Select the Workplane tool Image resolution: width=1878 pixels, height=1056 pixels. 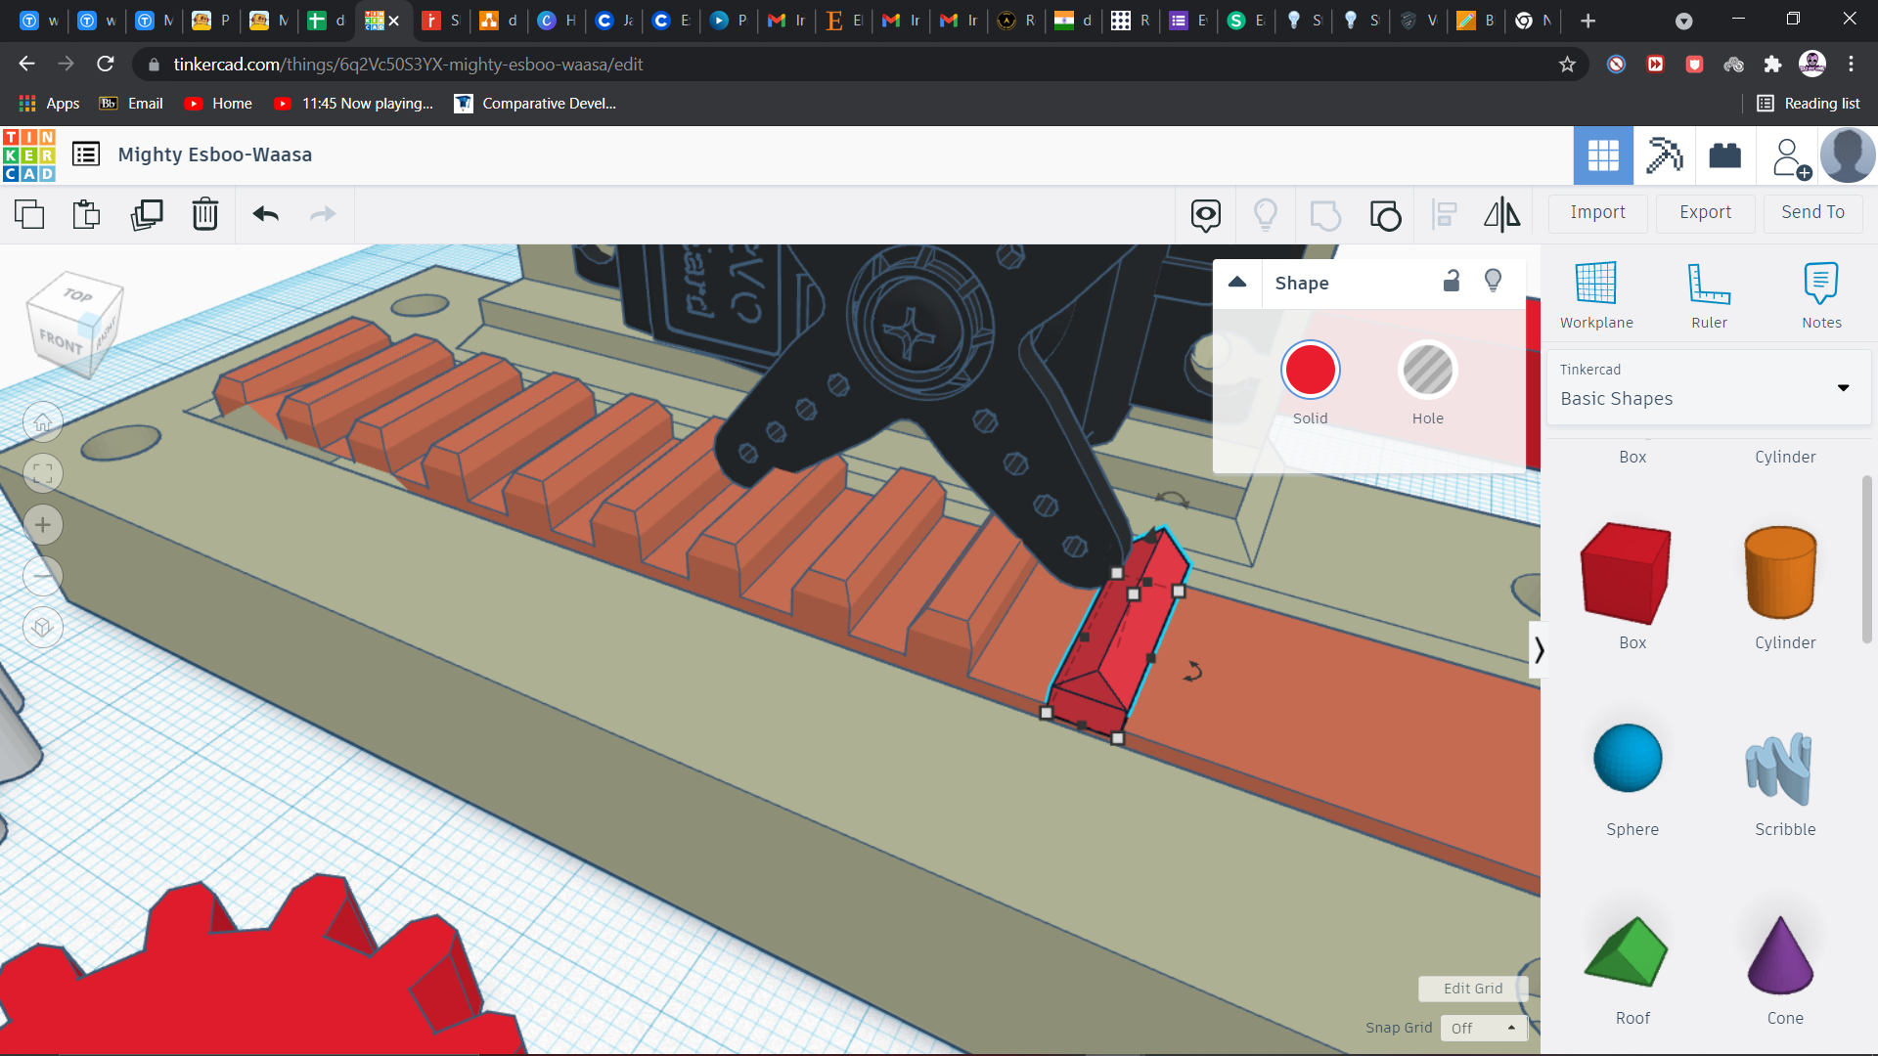click(1596, 293)
